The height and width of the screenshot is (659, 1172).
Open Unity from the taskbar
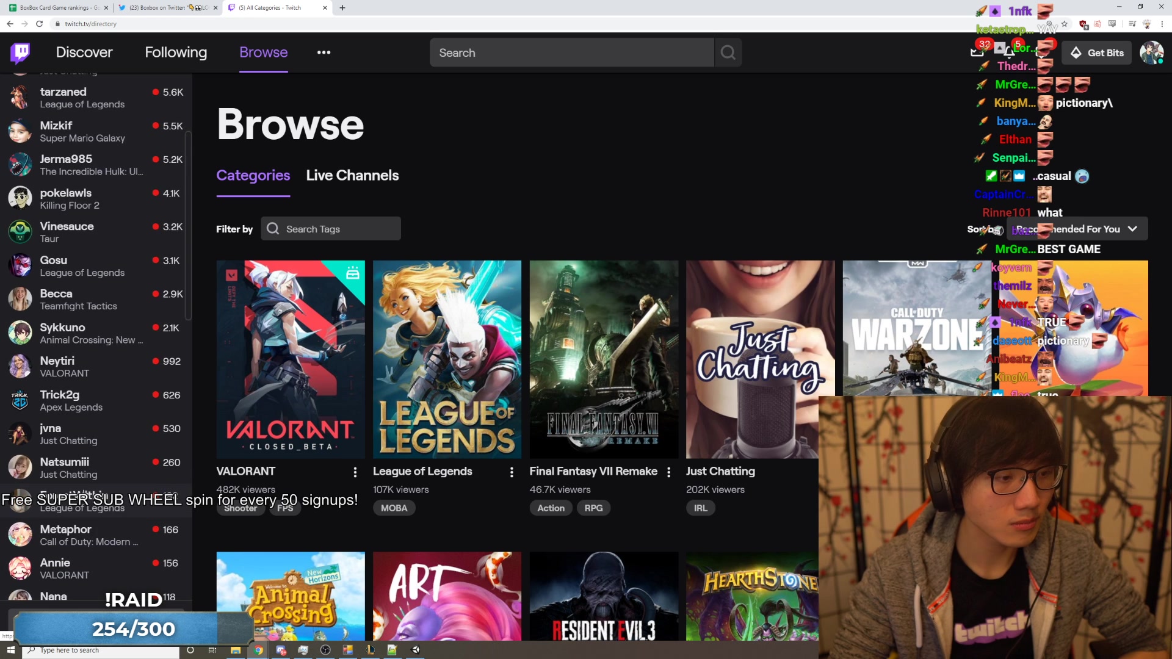[x=416, y=650]
